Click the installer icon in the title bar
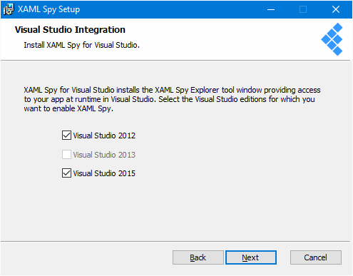This screenshot has width=353, height=276. [9, 9]
